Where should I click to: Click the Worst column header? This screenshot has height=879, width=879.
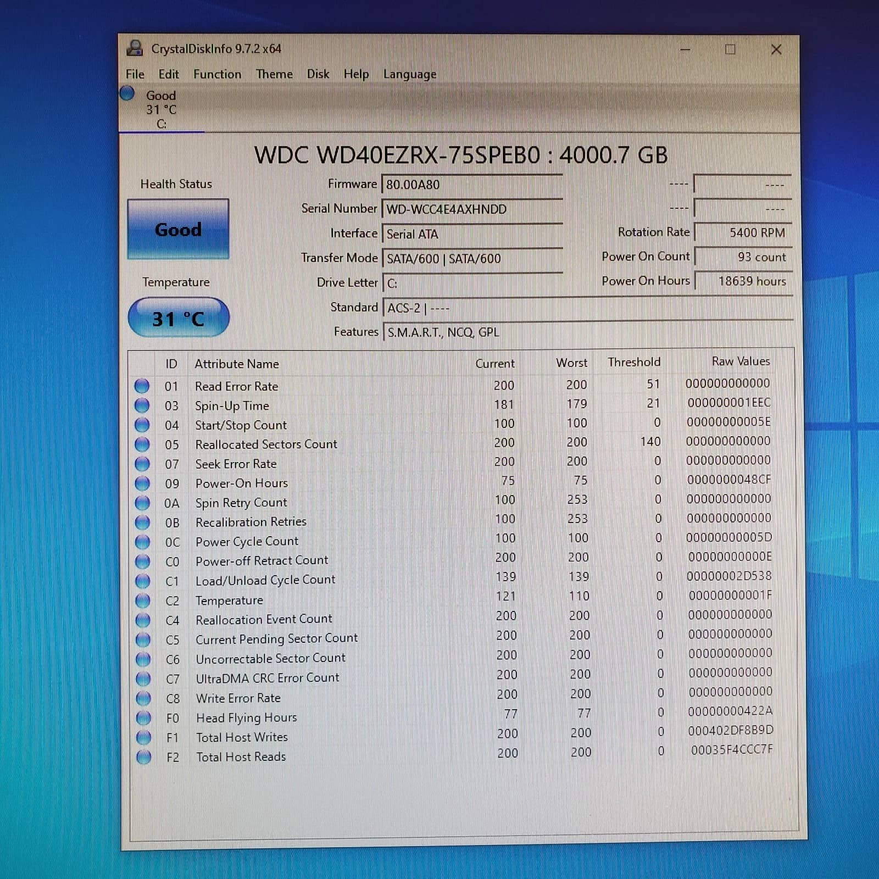(x=571, y=363)
